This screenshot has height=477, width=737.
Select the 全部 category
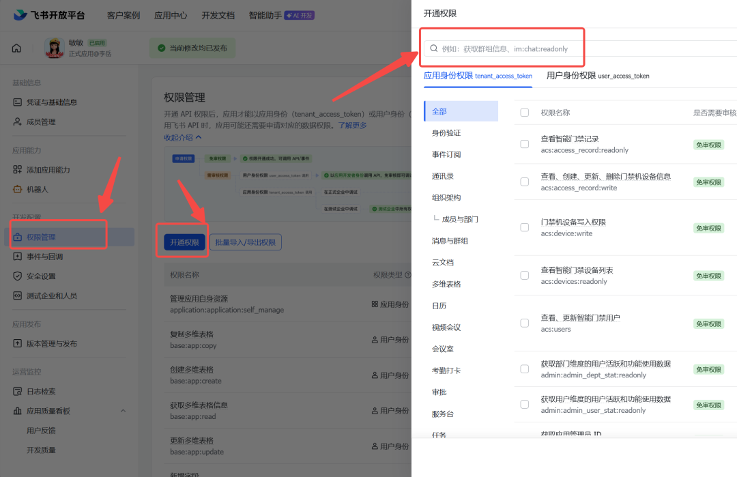461,111
